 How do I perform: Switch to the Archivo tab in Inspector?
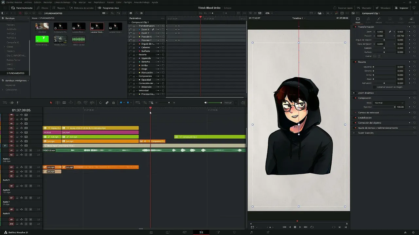[411, 20]
